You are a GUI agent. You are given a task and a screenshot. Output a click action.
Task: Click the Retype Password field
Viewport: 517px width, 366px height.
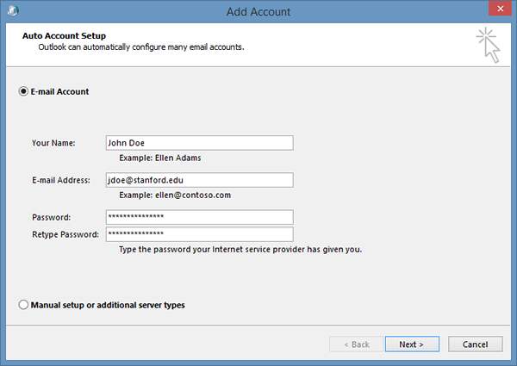pos(198,234)
